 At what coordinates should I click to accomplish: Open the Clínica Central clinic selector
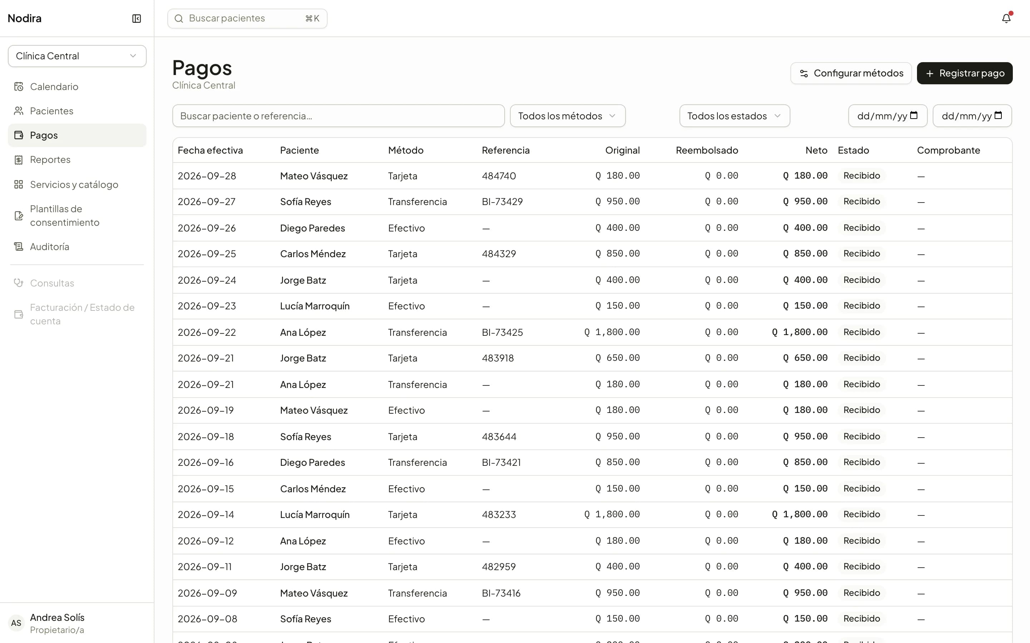(x=77, y=56)
